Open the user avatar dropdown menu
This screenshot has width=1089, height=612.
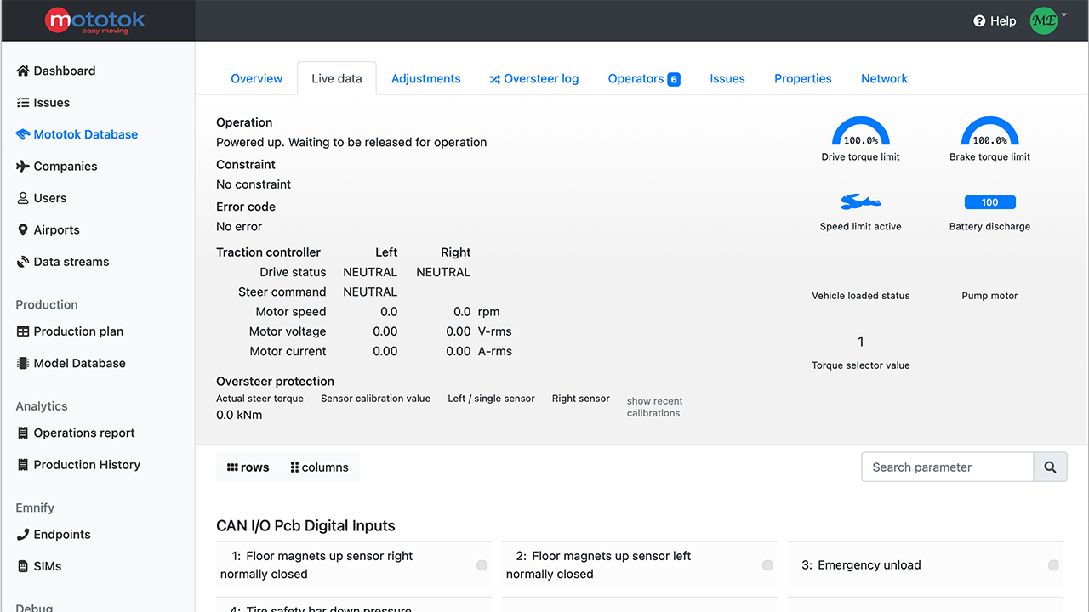click(x=1046, y=21)
